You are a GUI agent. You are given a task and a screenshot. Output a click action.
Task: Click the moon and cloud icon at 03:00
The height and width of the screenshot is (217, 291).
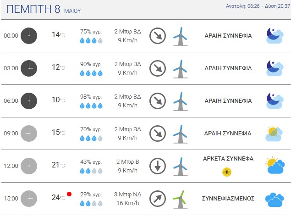(x=275, y=68)
